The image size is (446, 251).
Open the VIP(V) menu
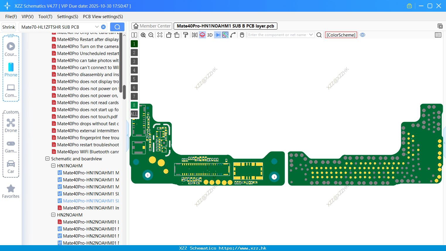click(28, 17)
